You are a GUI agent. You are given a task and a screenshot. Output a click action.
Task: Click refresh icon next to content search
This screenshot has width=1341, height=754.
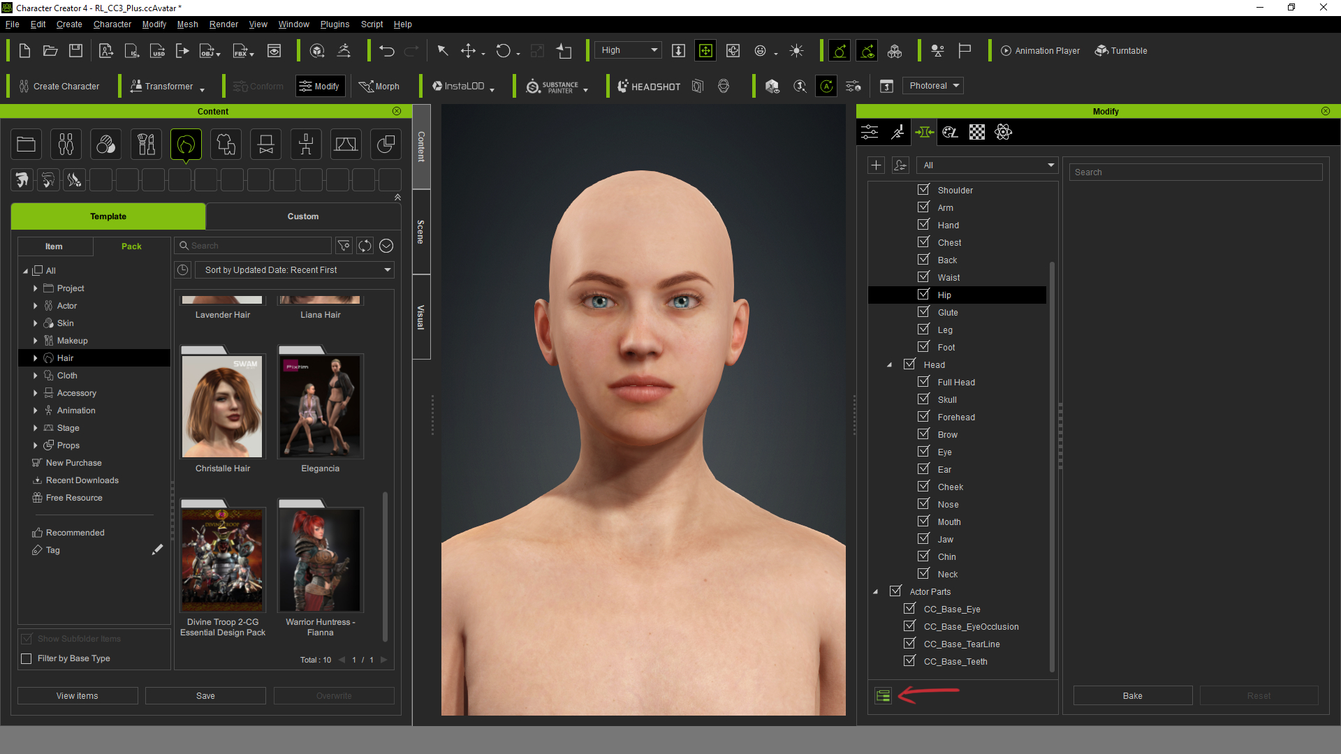[365, 246]
